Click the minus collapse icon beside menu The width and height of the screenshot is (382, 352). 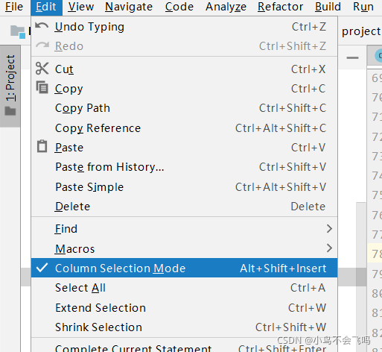tap(352, 58)
